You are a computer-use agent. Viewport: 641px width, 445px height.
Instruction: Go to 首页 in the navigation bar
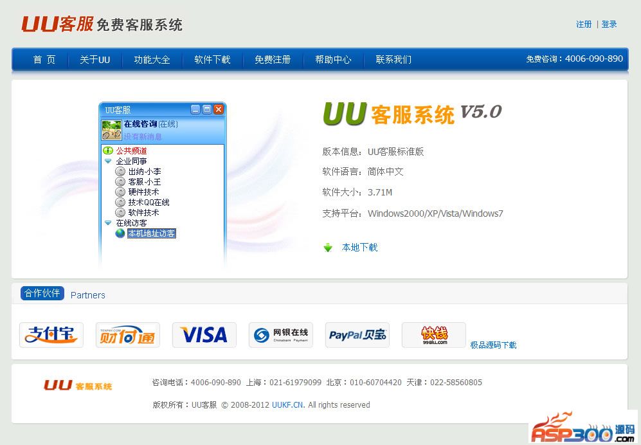click(x=44, y=60)
